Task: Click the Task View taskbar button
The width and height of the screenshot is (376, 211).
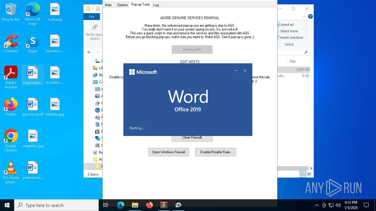Action: [106, 205]
